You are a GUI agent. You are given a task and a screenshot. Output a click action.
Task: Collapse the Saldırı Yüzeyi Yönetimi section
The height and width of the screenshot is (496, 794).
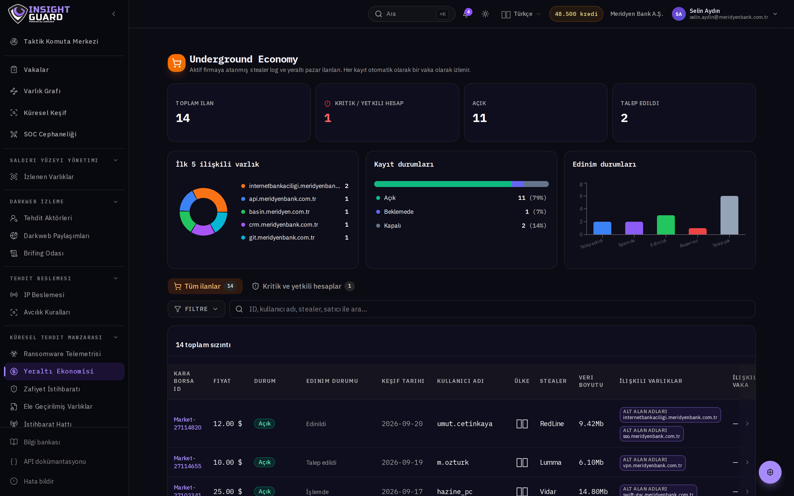coord(116,160)
